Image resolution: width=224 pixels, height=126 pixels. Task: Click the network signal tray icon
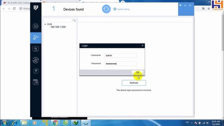coord(204,123)
